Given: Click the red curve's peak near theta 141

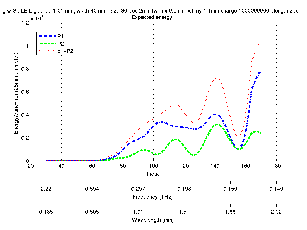Looking at the screenshot, I should click(x=216, y=78).
